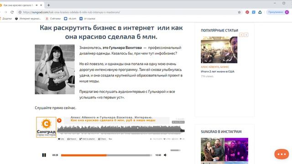Like the track in SoundCloud widget
Screen dimensions: 292x164
(x=61, y=139)
